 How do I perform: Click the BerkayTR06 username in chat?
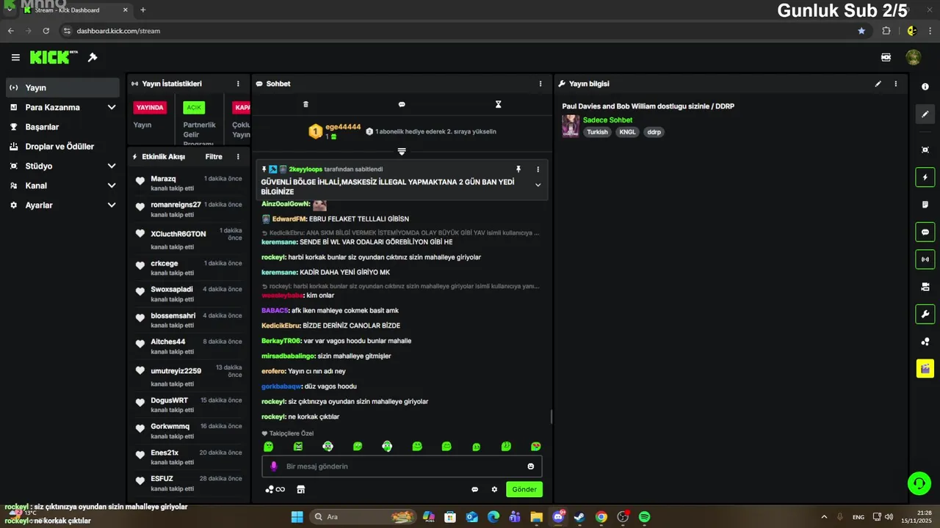281,340
